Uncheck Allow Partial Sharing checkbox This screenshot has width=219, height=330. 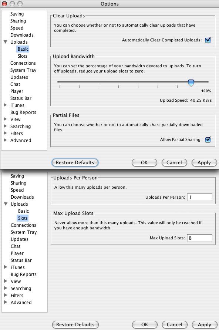pos(208,139)
